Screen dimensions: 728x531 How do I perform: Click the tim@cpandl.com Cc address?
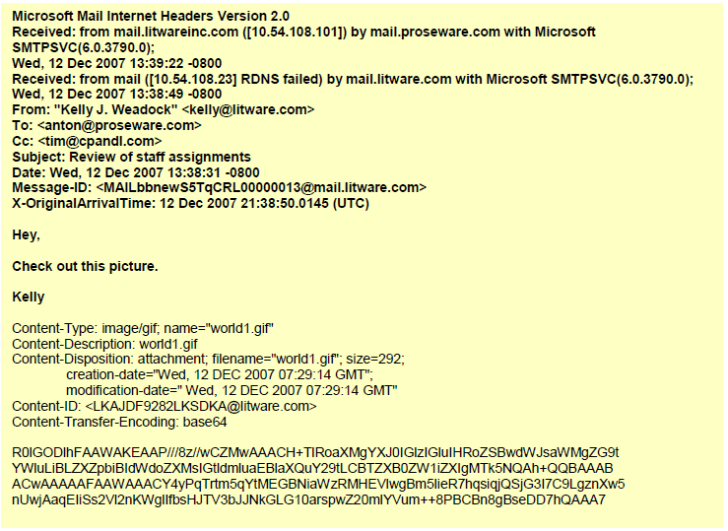(101, 142)
